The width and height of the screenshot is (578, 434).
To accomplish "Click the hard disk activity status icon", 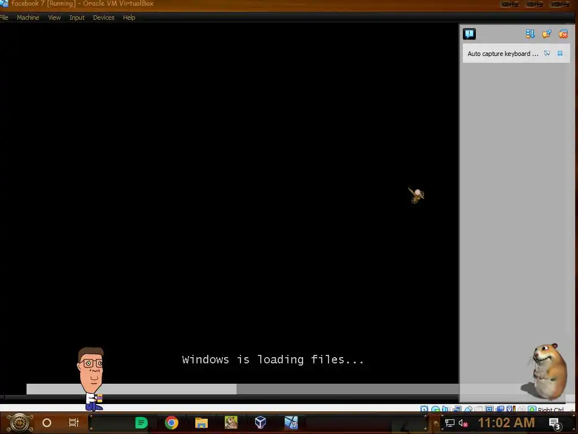I will [x=424, y=409].
